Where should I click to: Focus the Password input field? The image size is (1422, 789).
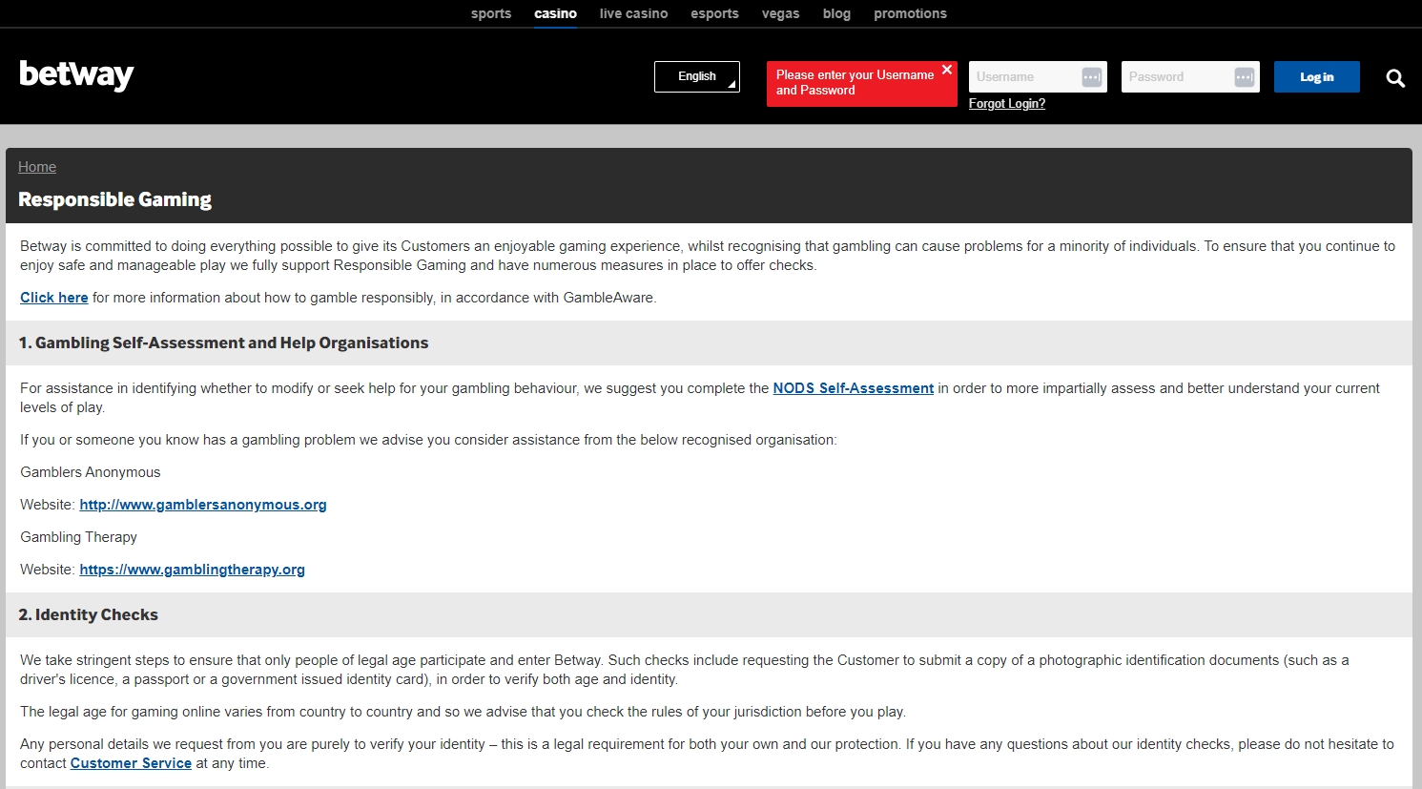click(1190, 77)
